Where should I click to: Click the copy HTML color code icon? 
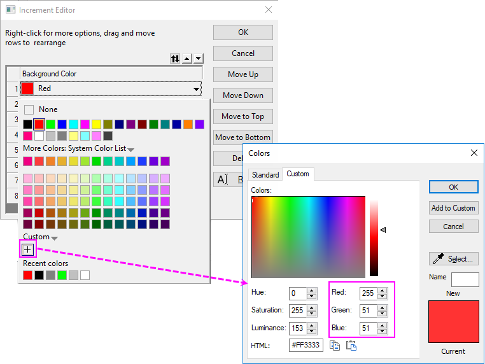(x=334, y=346)
